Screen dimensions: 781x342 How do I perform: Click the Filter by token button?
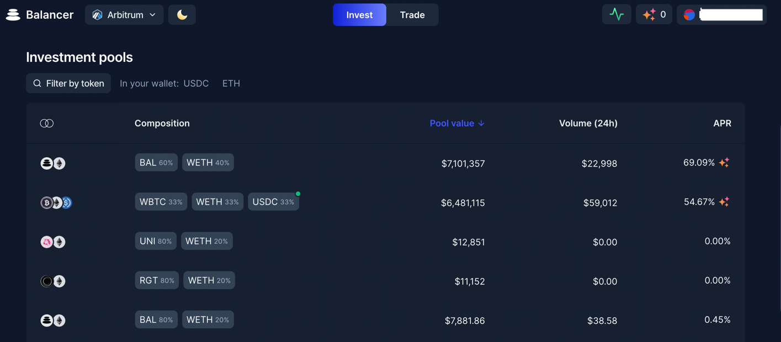point(68,83)
